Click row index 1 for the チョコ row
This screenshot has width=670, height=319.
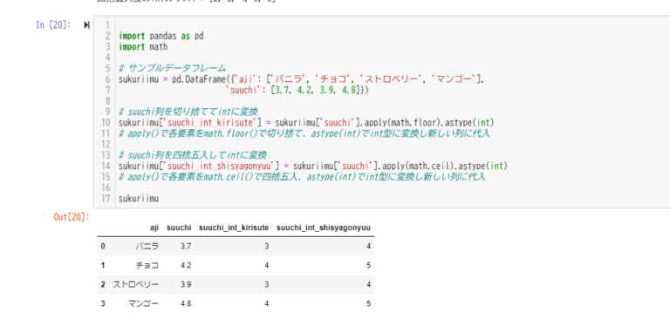pos(103,266)
